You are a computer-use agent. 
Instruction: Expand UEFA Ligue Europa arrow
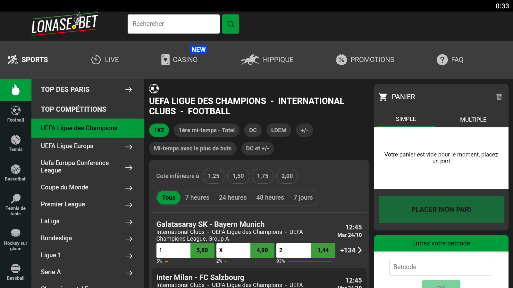click(x=129, y=147)
